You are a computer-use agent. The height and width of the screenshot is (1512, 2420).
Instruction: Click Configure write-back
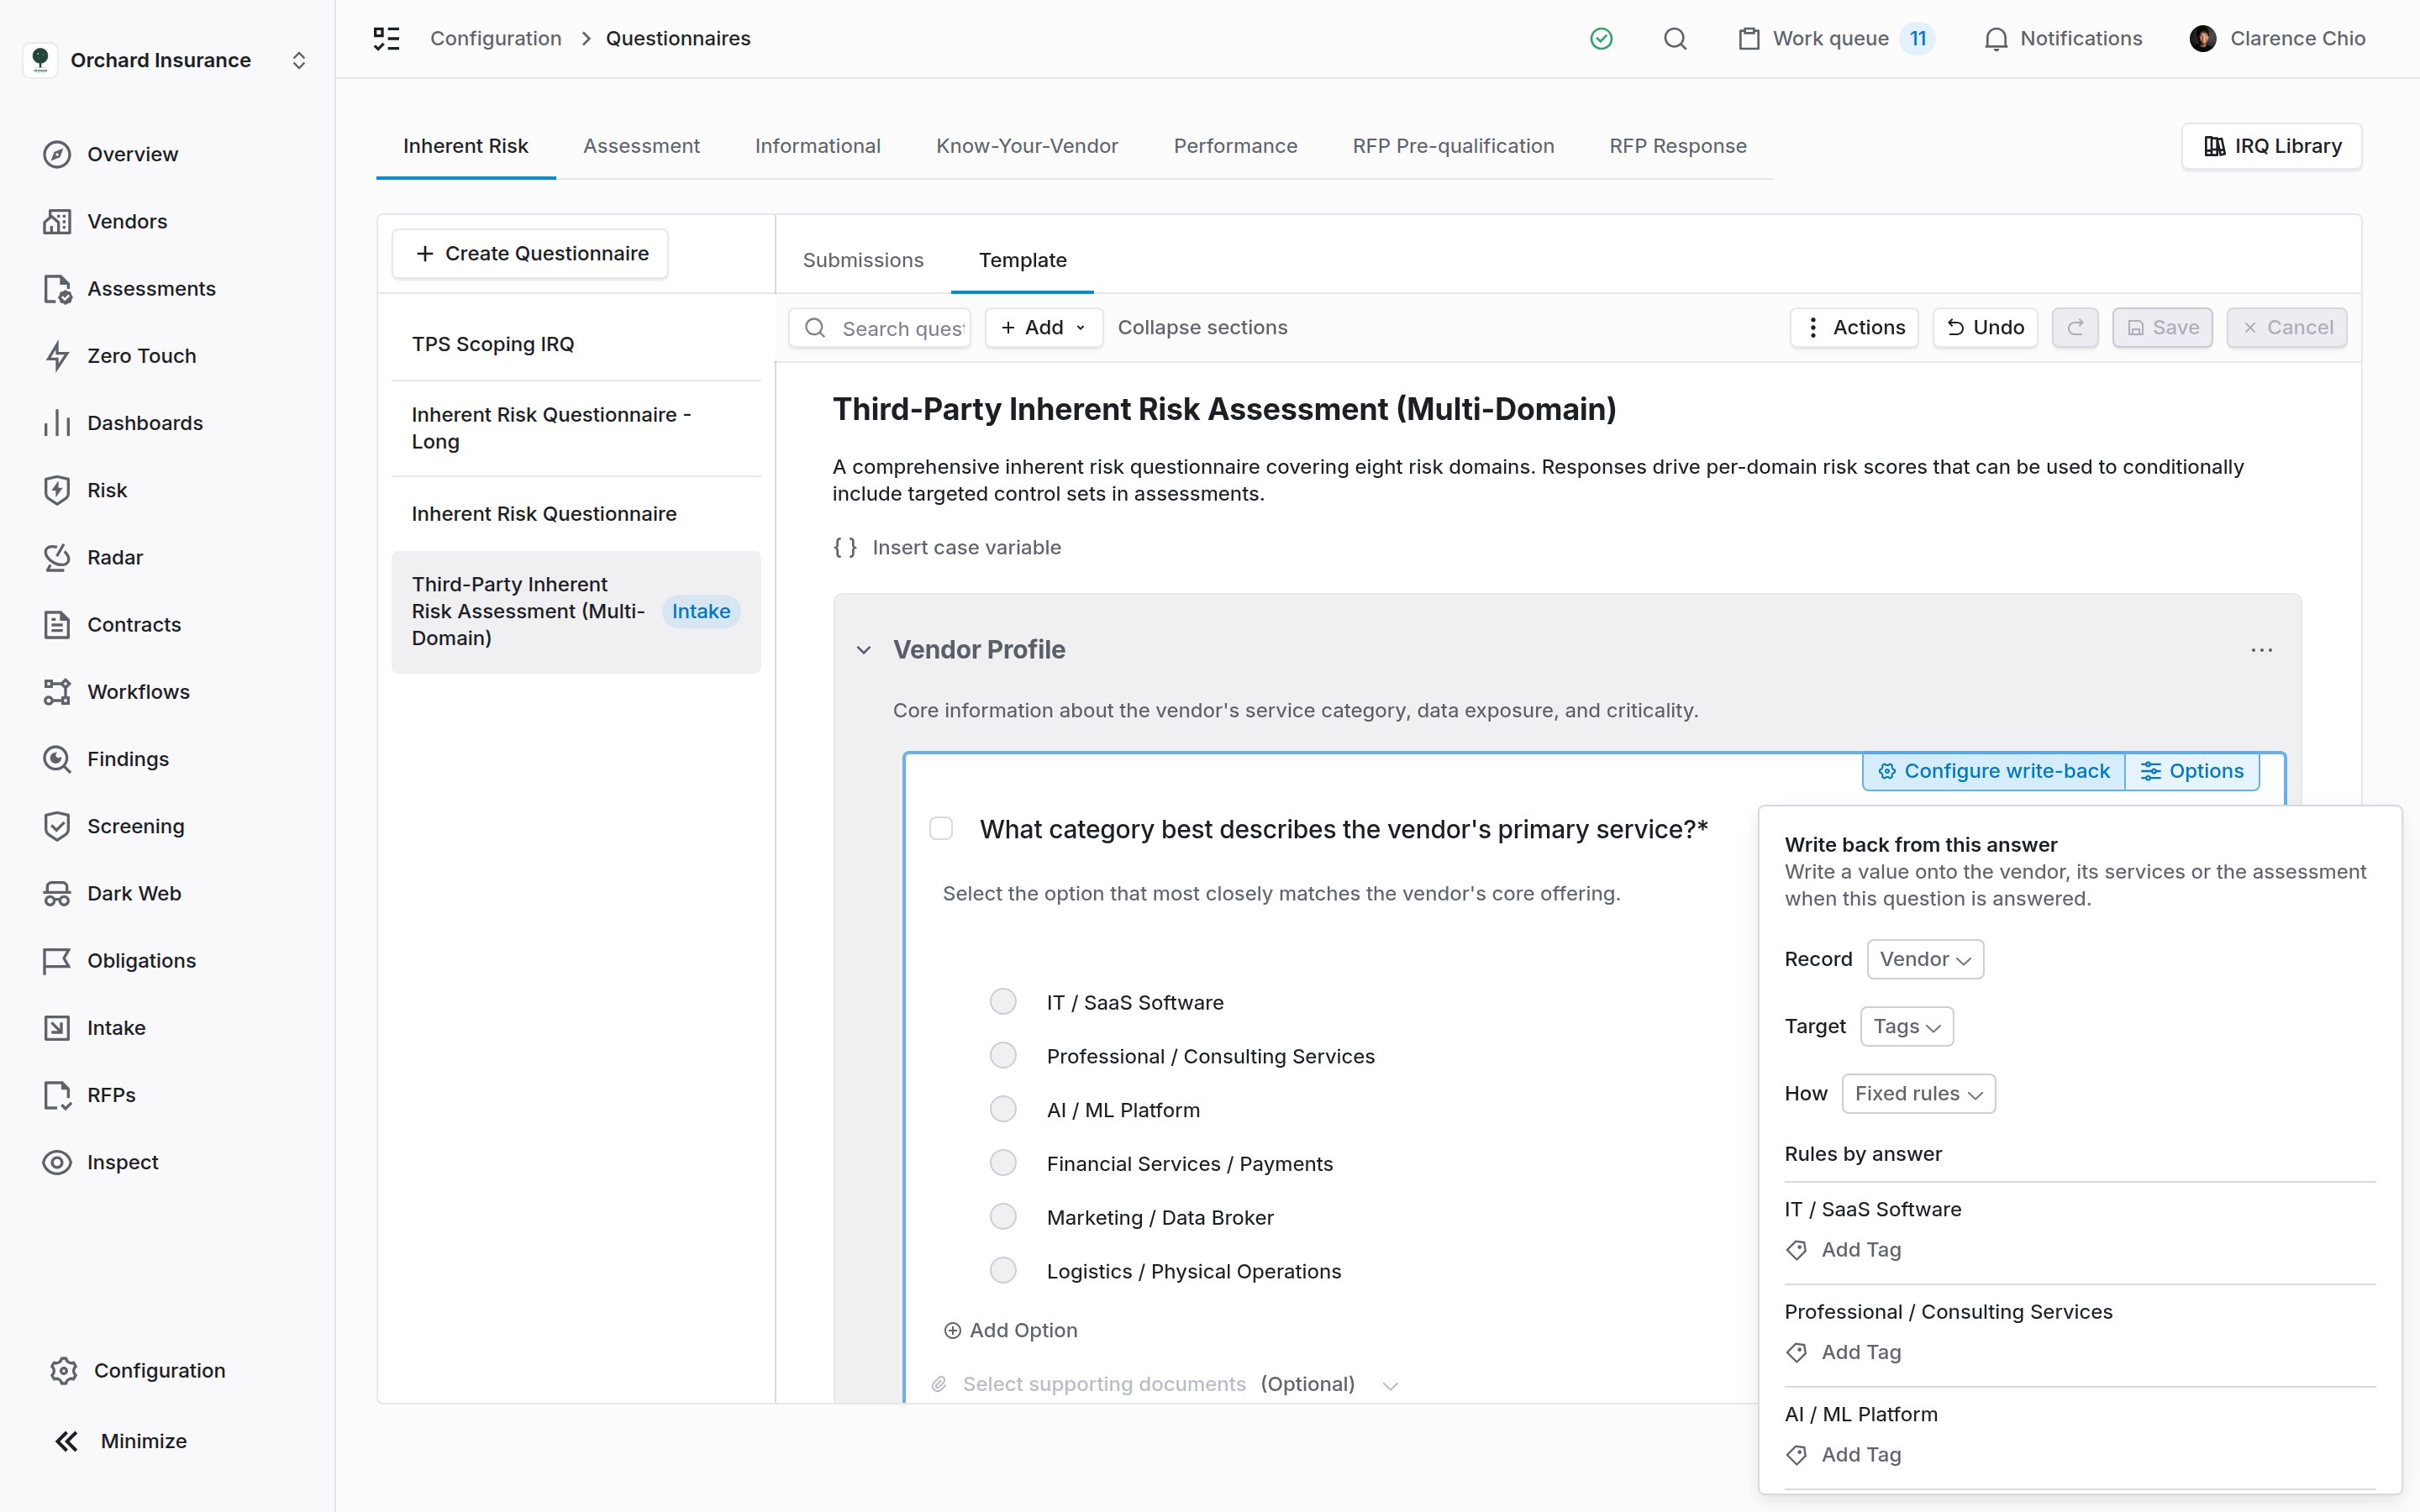pyautogui.click(x=1993, y=771)
